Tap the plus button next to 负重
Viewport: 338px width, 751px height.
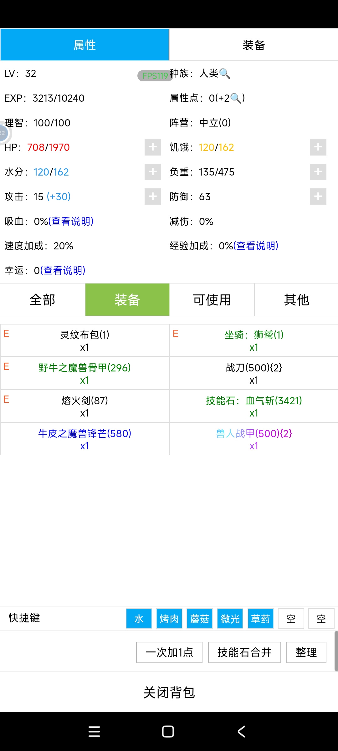318,172
